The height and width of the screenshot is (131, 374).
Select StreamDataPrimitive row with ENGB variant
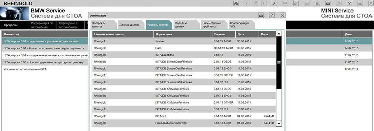tap(184, 68)
